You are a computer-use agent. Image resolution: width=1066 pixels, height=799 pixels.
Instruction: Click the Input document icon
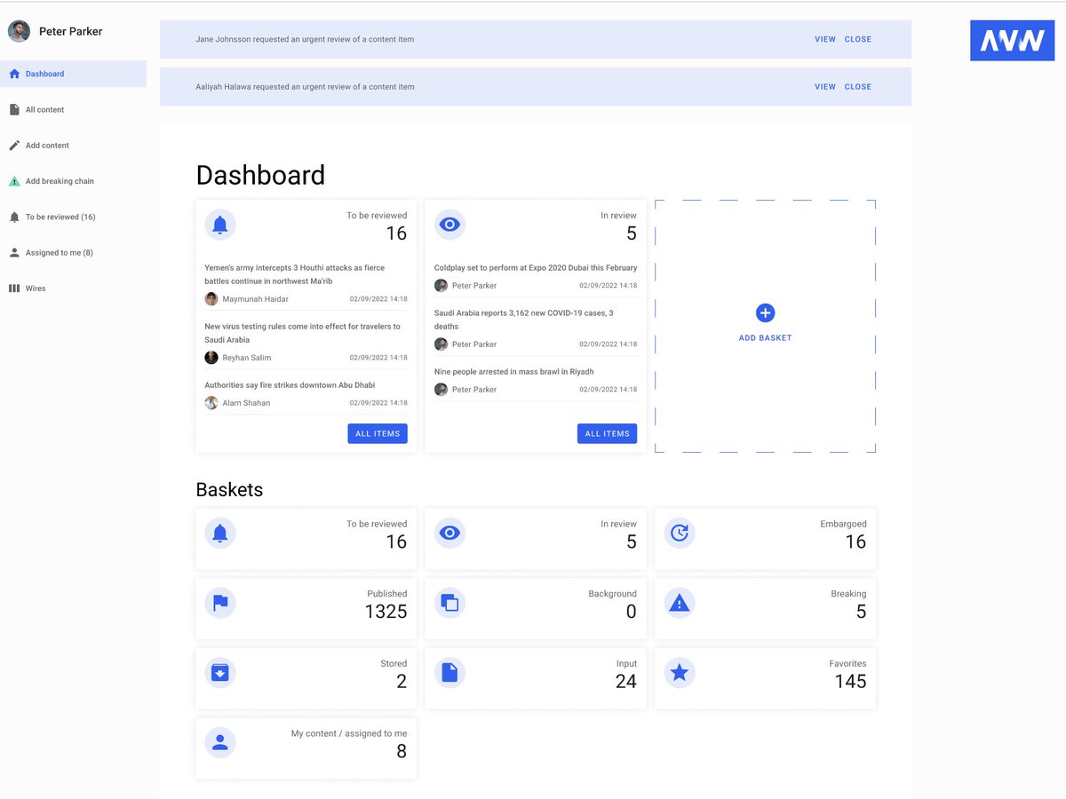click(449, 673)
